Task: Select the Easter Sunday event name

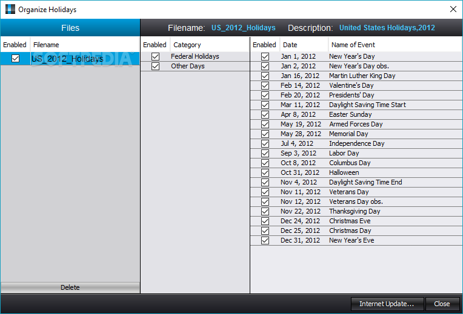Action: [350, 114]
